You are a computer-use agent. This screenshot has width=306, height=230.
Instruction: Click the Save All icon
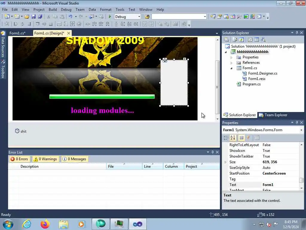(40, 17)
